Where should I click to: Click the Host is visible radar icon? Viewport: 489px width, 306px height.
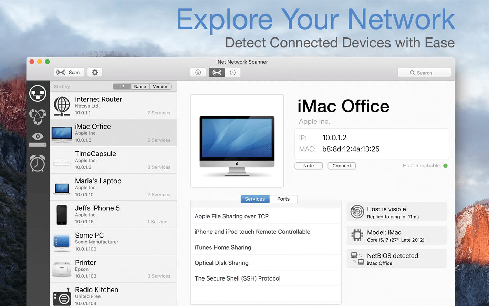pyautogui.click(x=357, y=212)
